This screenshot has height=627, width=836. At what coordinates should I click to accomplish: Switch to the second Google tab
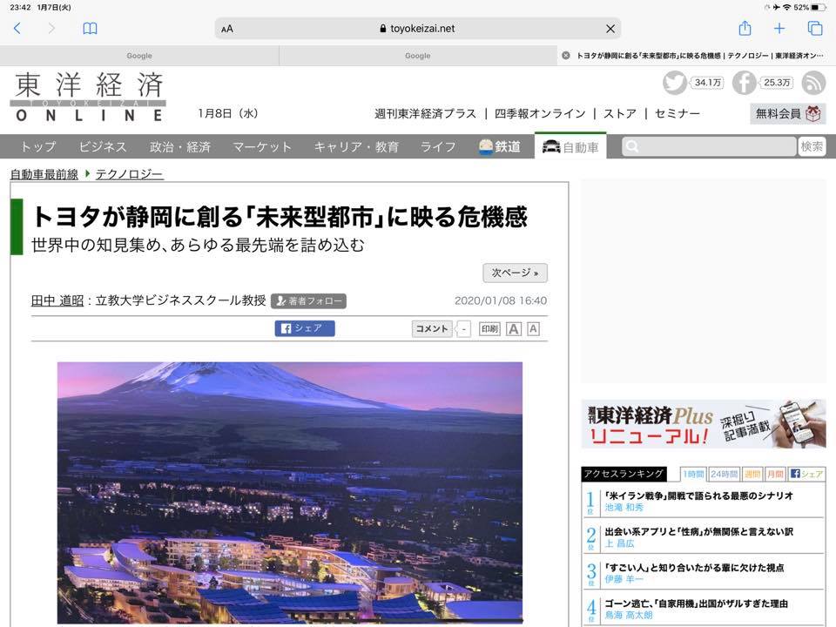point(417,56)
